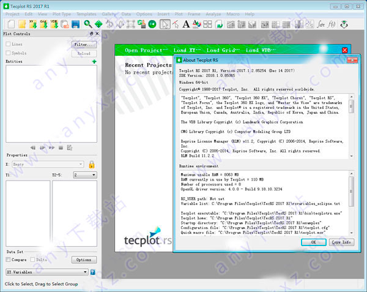Click inside the Y1 variable list

[28, 213]
